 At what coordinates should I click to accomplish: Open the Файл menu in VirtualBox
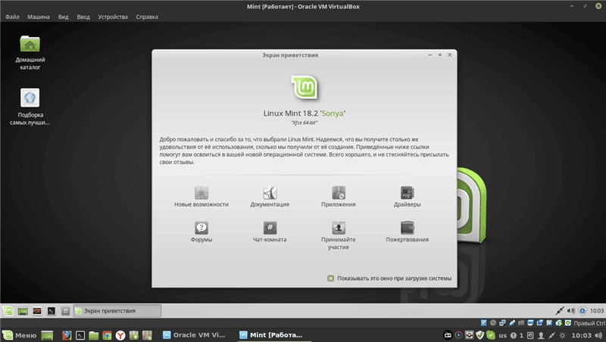click(x=12, y=17)
